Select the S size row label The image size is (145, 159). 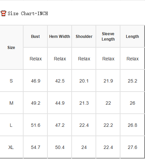[x=11, y=81]
